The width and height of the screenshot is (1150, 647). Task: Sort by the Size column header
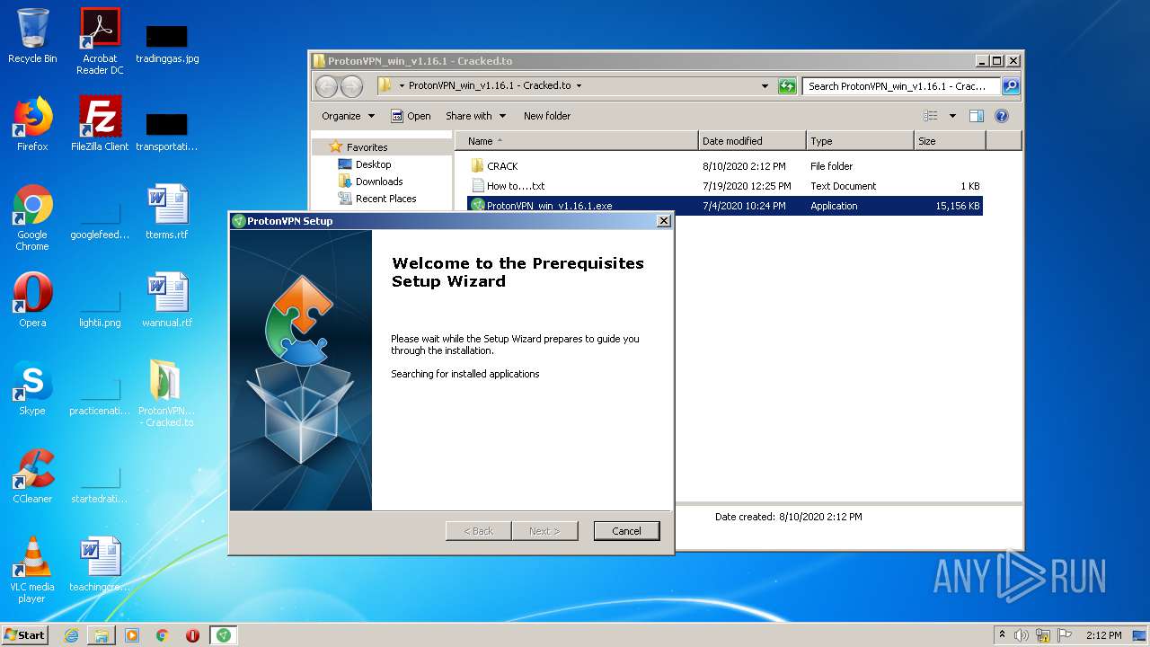950,141
